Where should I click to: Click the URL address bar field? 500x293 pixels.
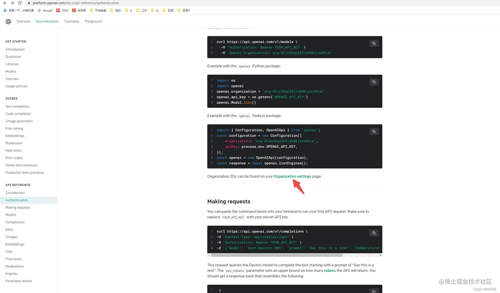261,3
